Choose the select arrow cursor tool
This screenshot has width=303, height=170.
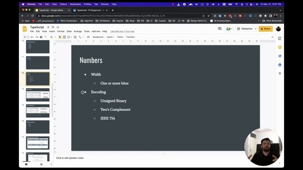coord(60,37)
